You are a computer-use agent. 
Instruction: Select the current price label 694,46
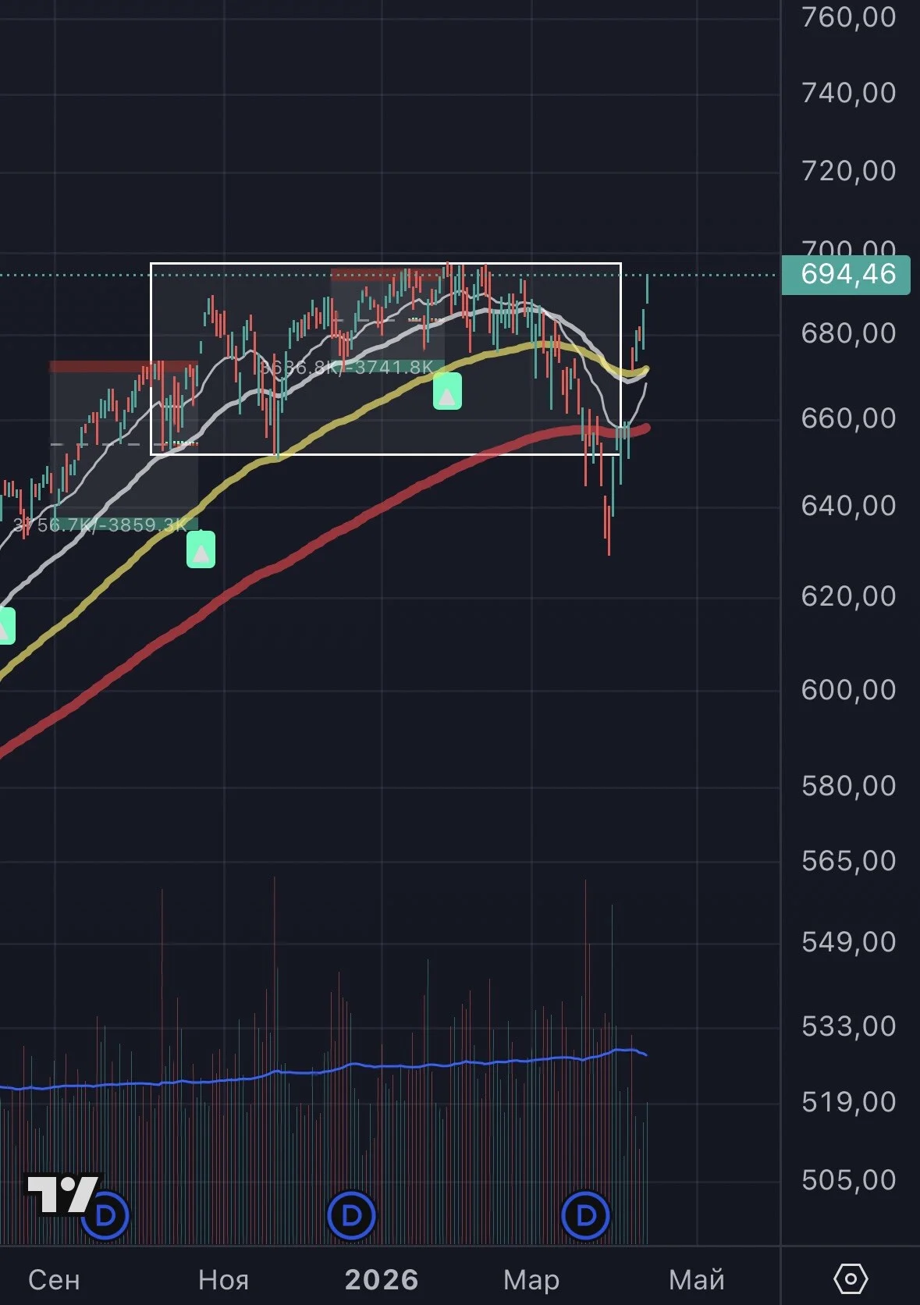point(847,275)
